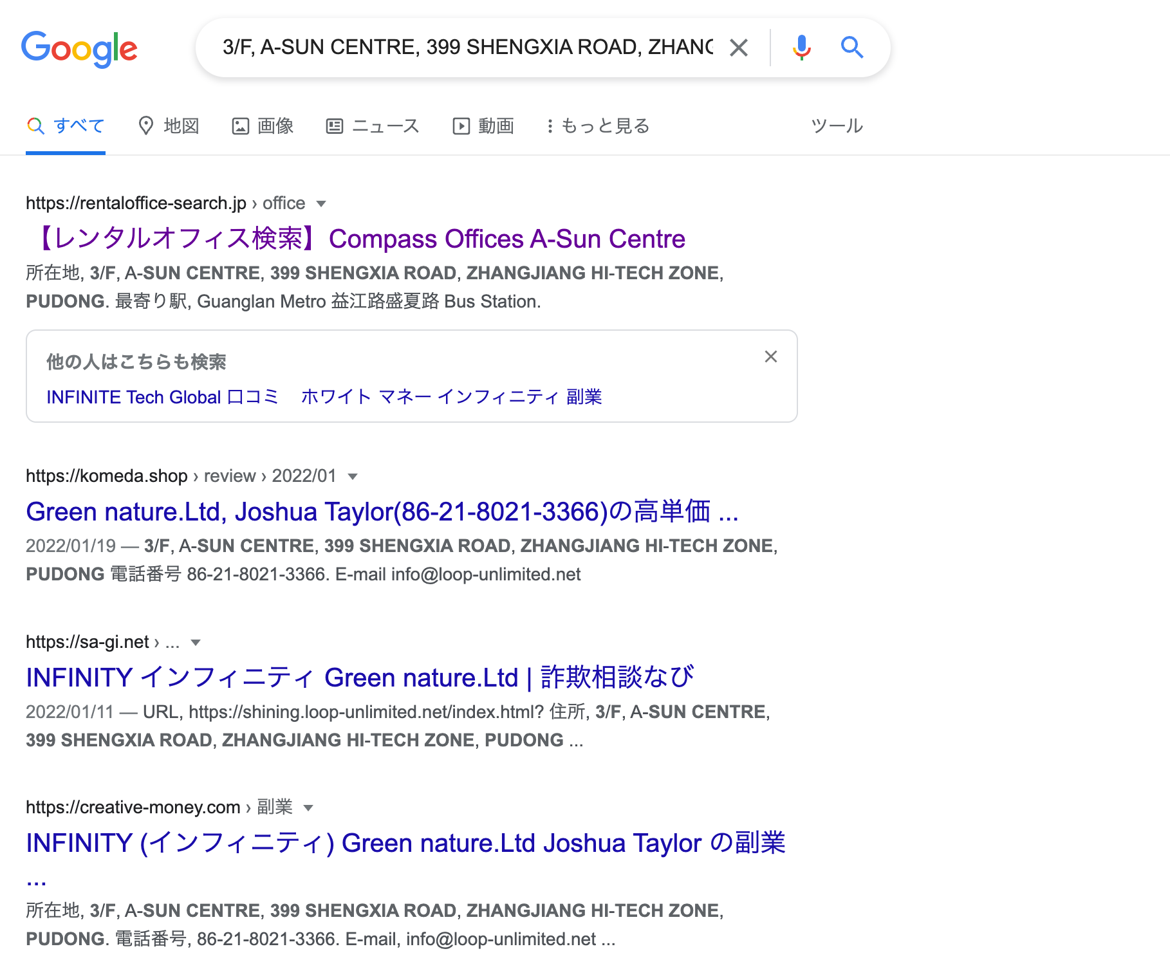Focus the search query input field
Screen dimensions: 1170x978
pos(468,47)
